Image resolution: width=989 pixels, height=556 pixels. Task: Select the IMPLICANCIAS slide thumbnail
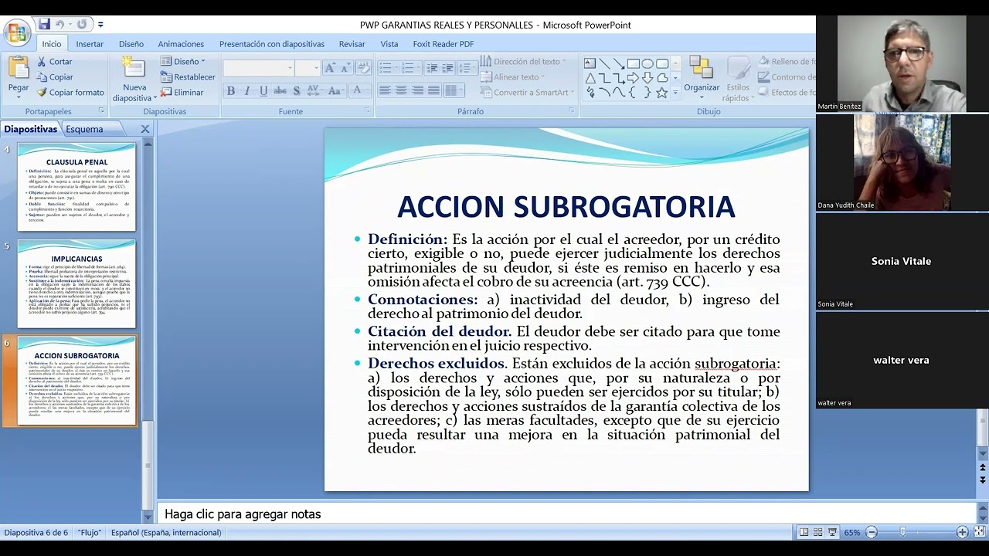(76, 283)
